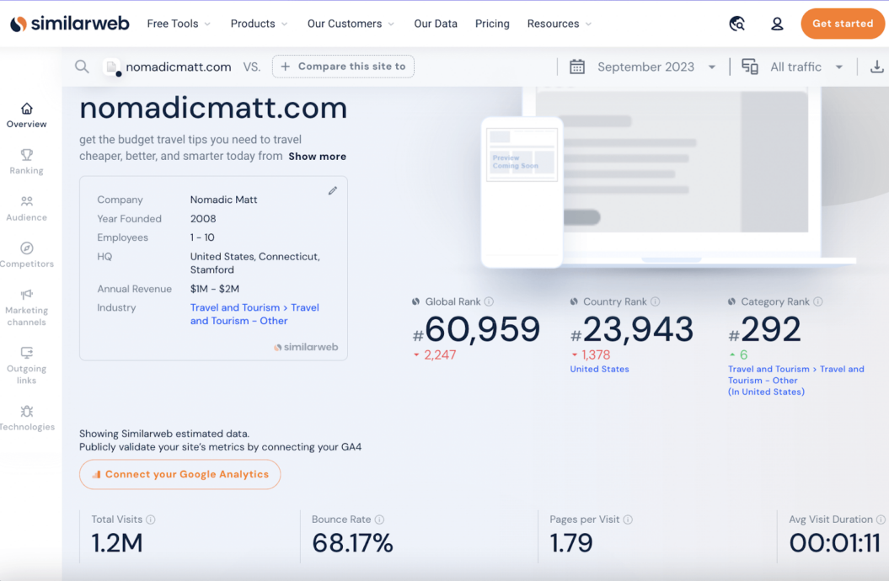The height and width of the screenshot is (581, 889).
Task: Click the Global Rank change value 2,247
Action: click(x=439, y=355)
